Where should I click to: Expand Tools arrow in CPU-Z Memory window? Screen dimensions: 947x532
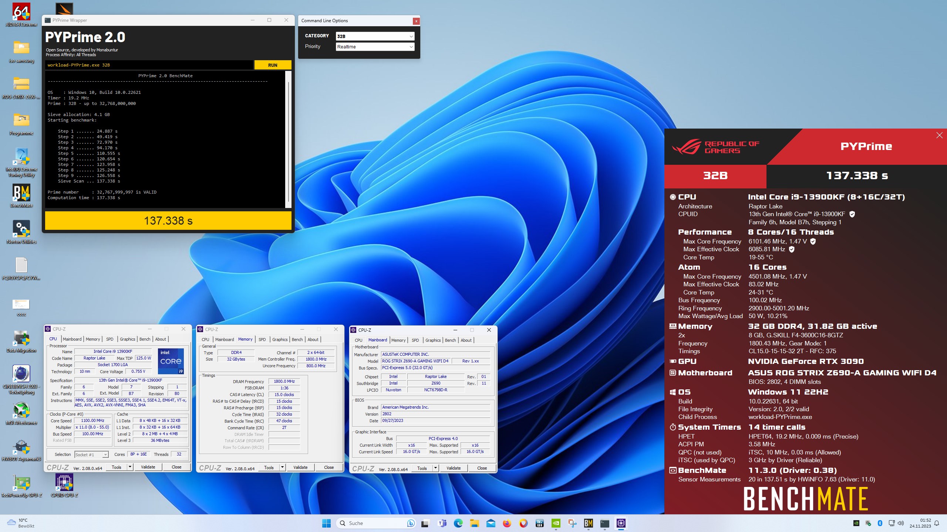(282, 467)
